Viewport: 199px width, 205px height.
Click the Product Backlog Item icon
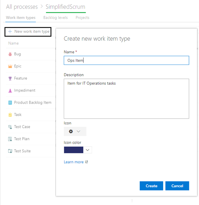coord(10,102)
